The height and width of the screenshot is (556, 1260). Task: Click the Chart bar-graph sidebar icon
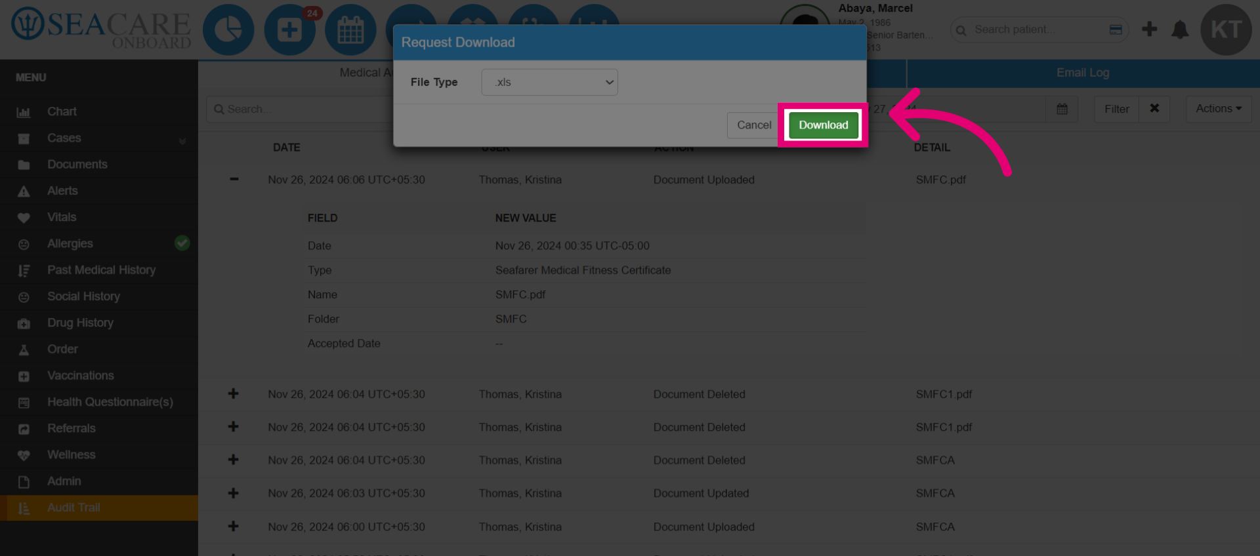(x=24, y=113)
